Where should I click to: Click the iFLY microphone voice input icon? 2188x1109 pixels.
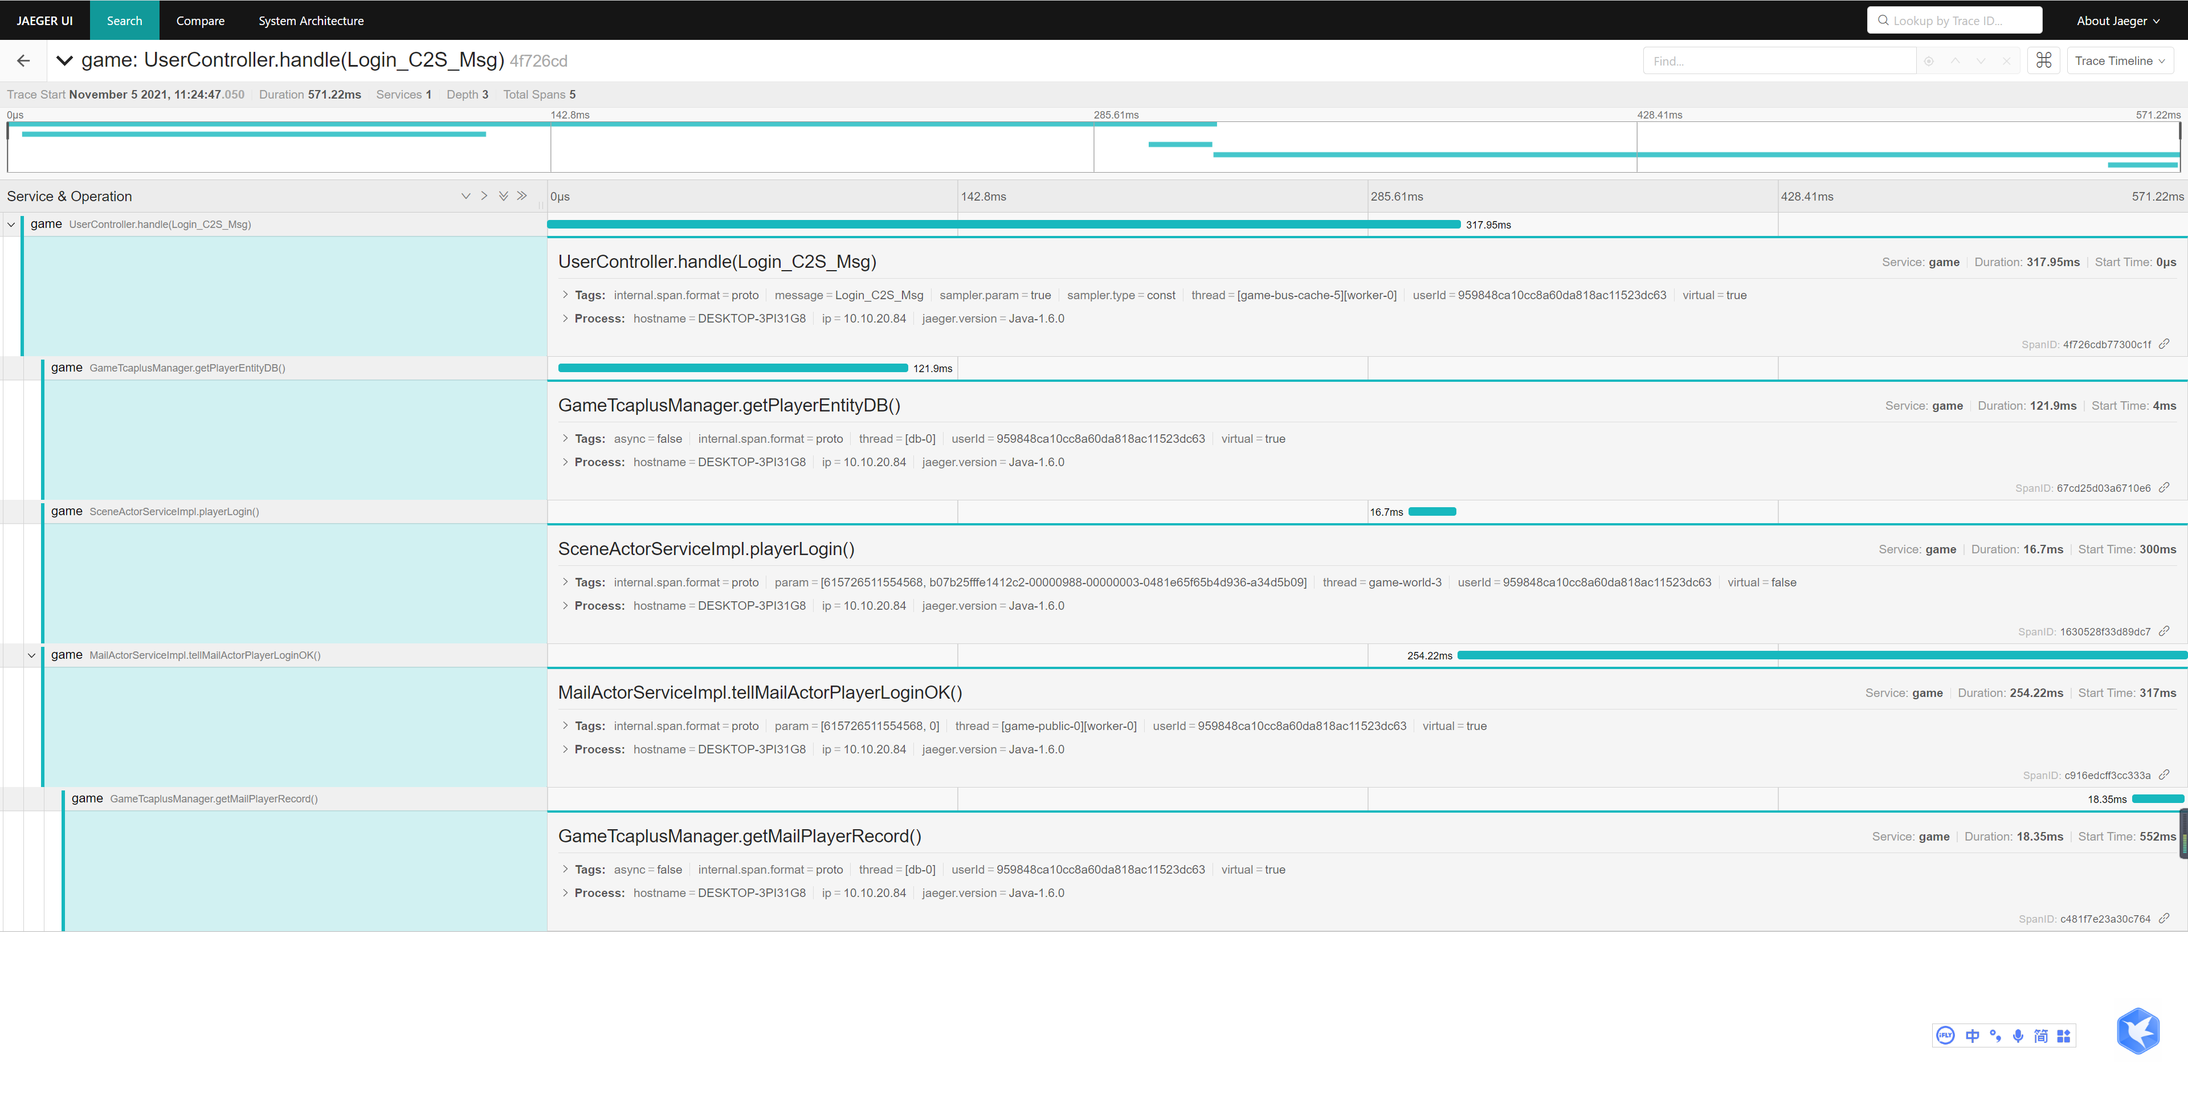click(x=2018, y=1035)
